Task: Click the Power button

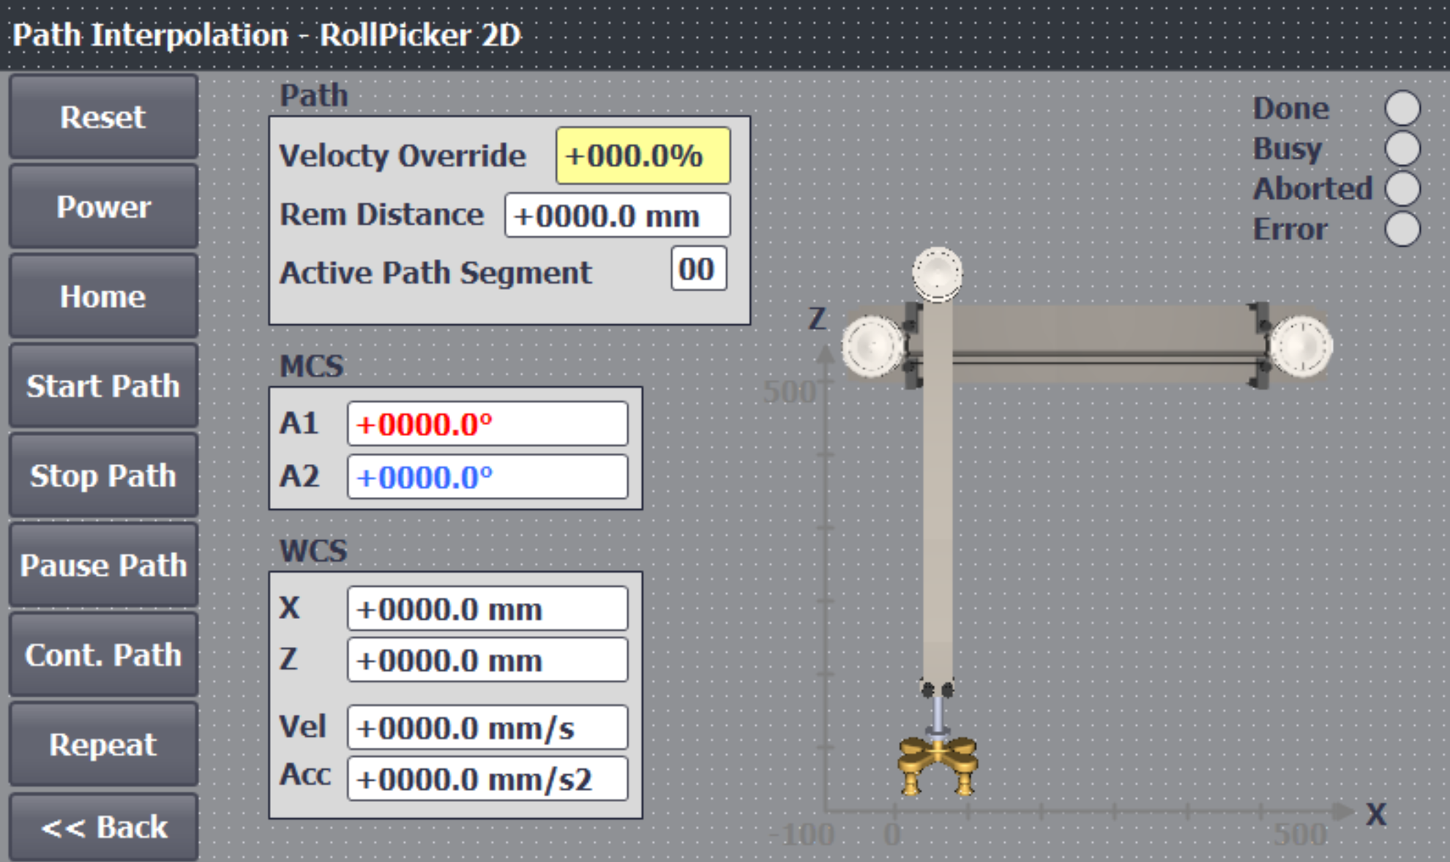Action: pos(103,206)
